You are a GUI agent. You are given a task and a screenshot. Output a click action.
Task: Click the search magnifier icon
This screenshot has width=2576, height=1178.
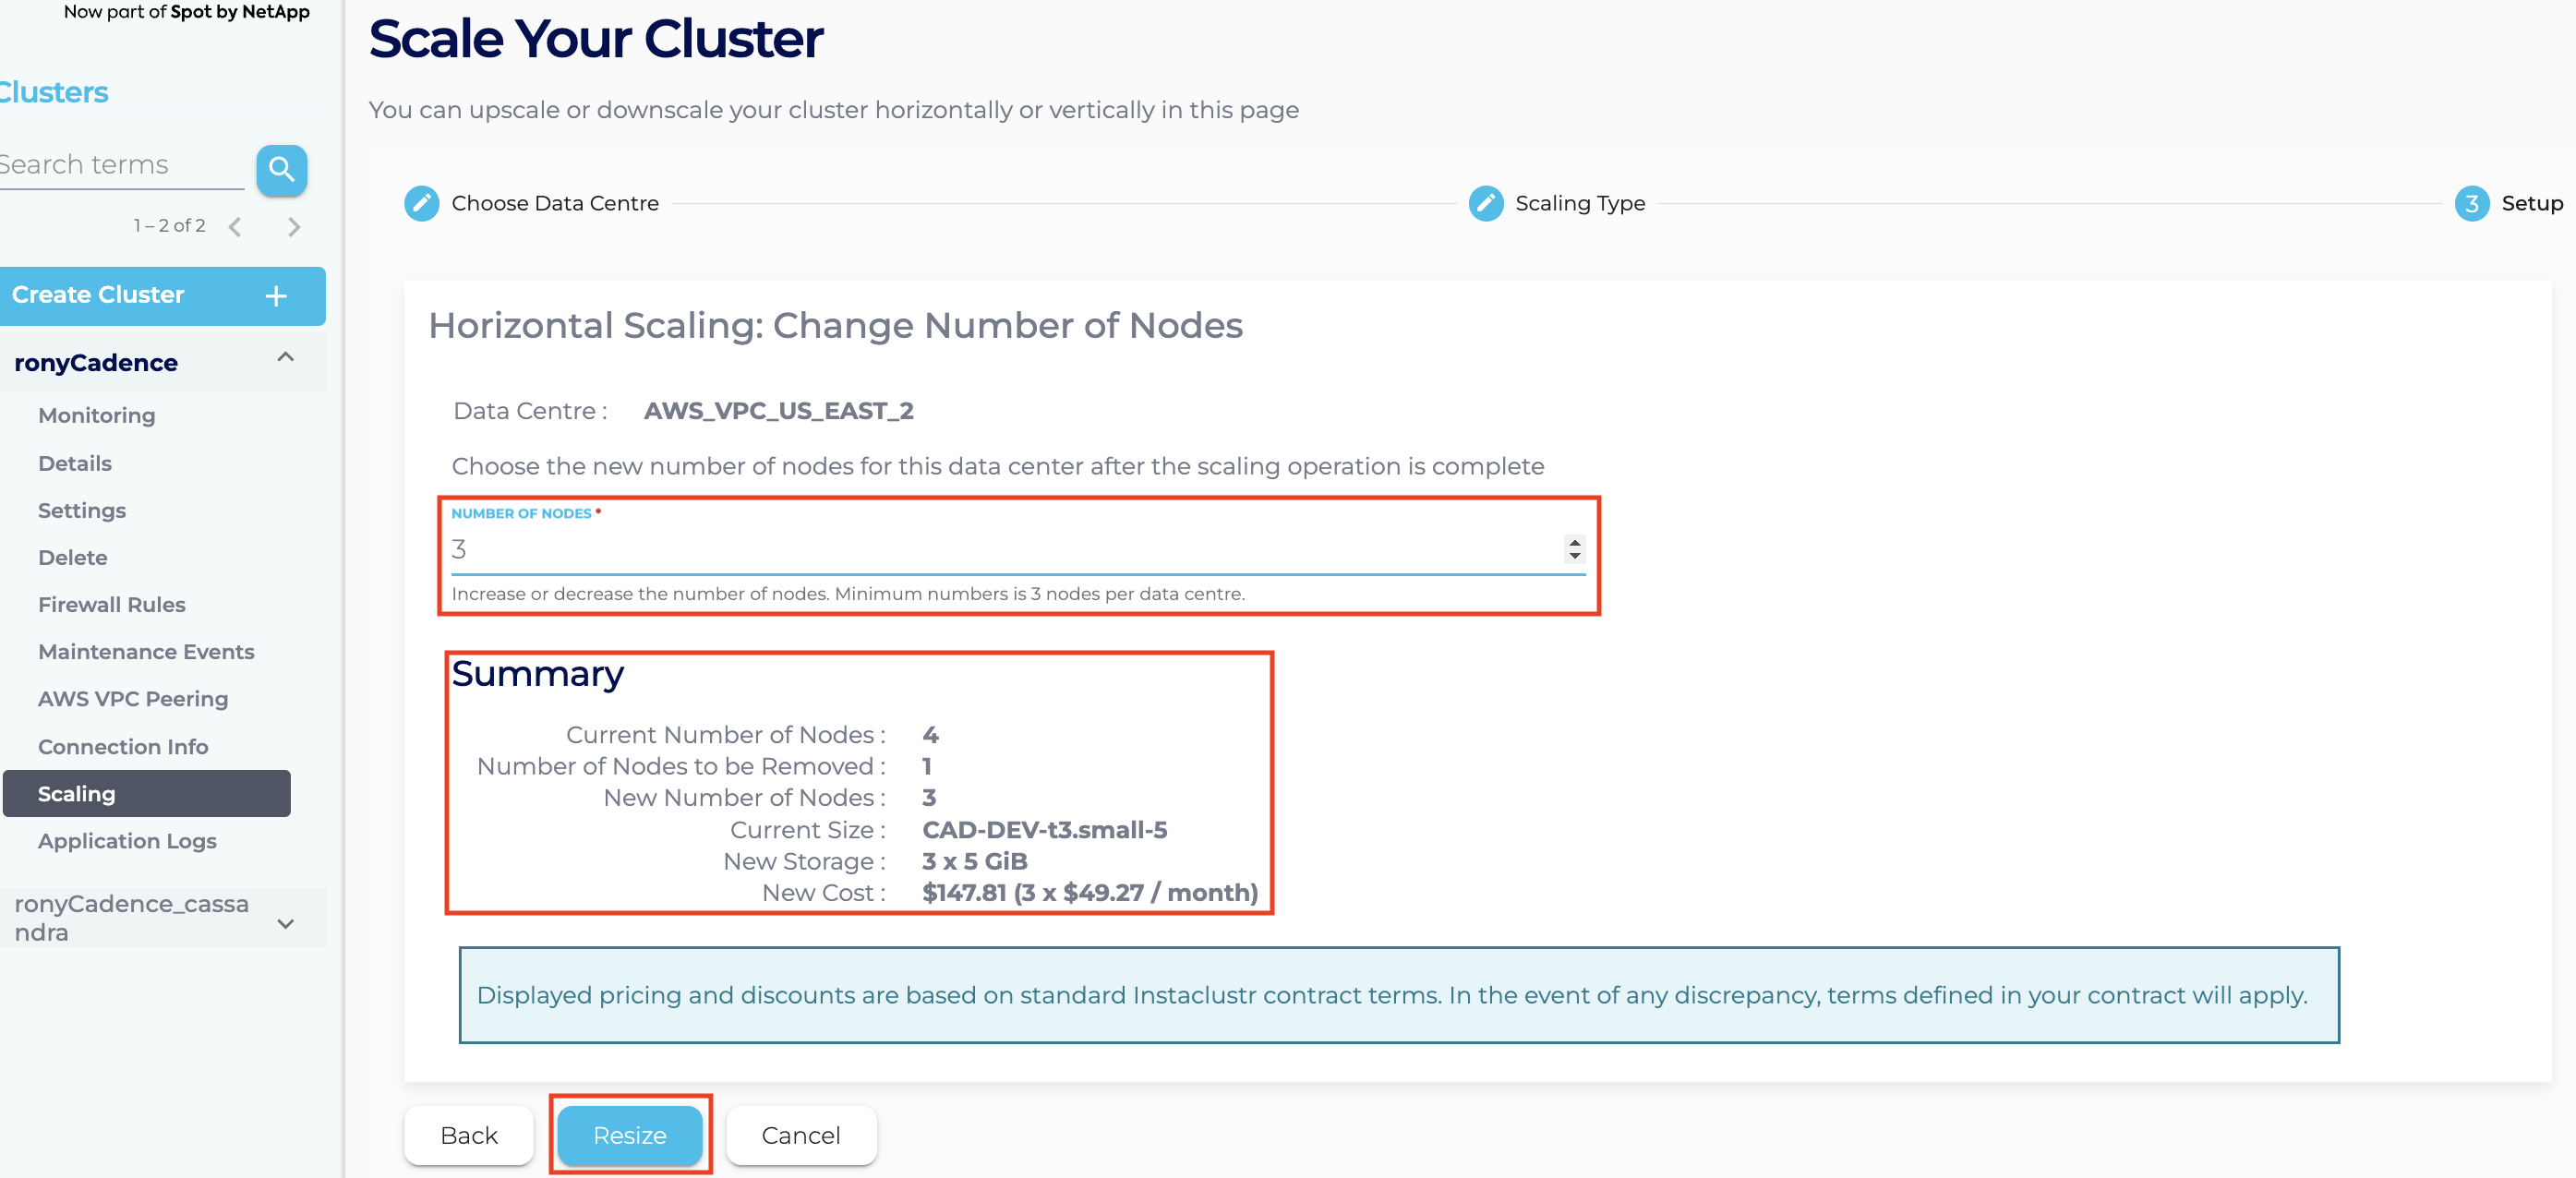click(281, 169)
